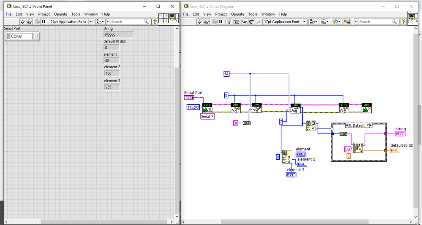Open View menu in Block Diagram window
Screen dimensions: 422x225
point(207,14)
